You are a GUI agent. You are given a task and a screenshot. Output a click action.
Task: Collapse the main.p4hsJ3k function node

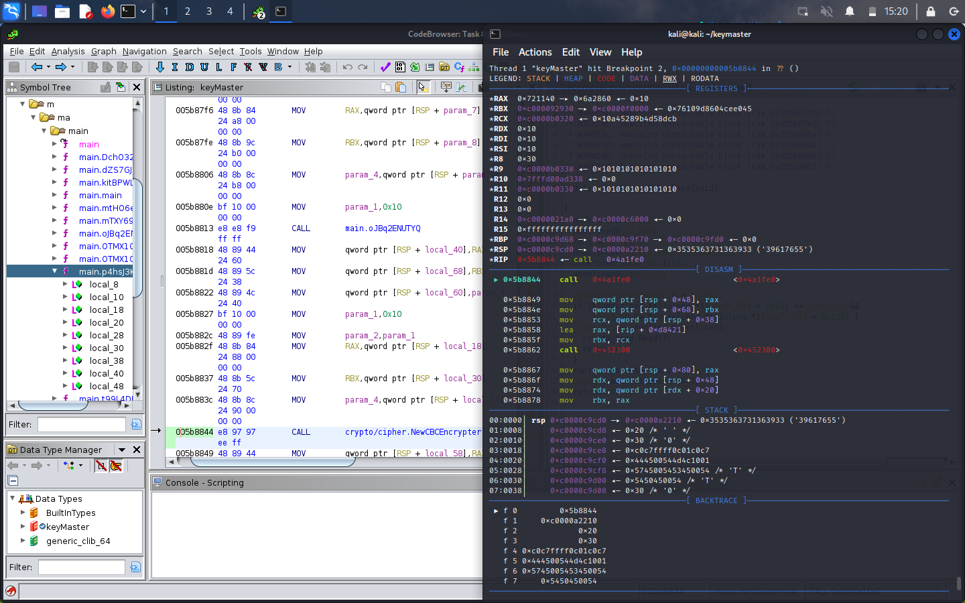(x=55, y=271)
